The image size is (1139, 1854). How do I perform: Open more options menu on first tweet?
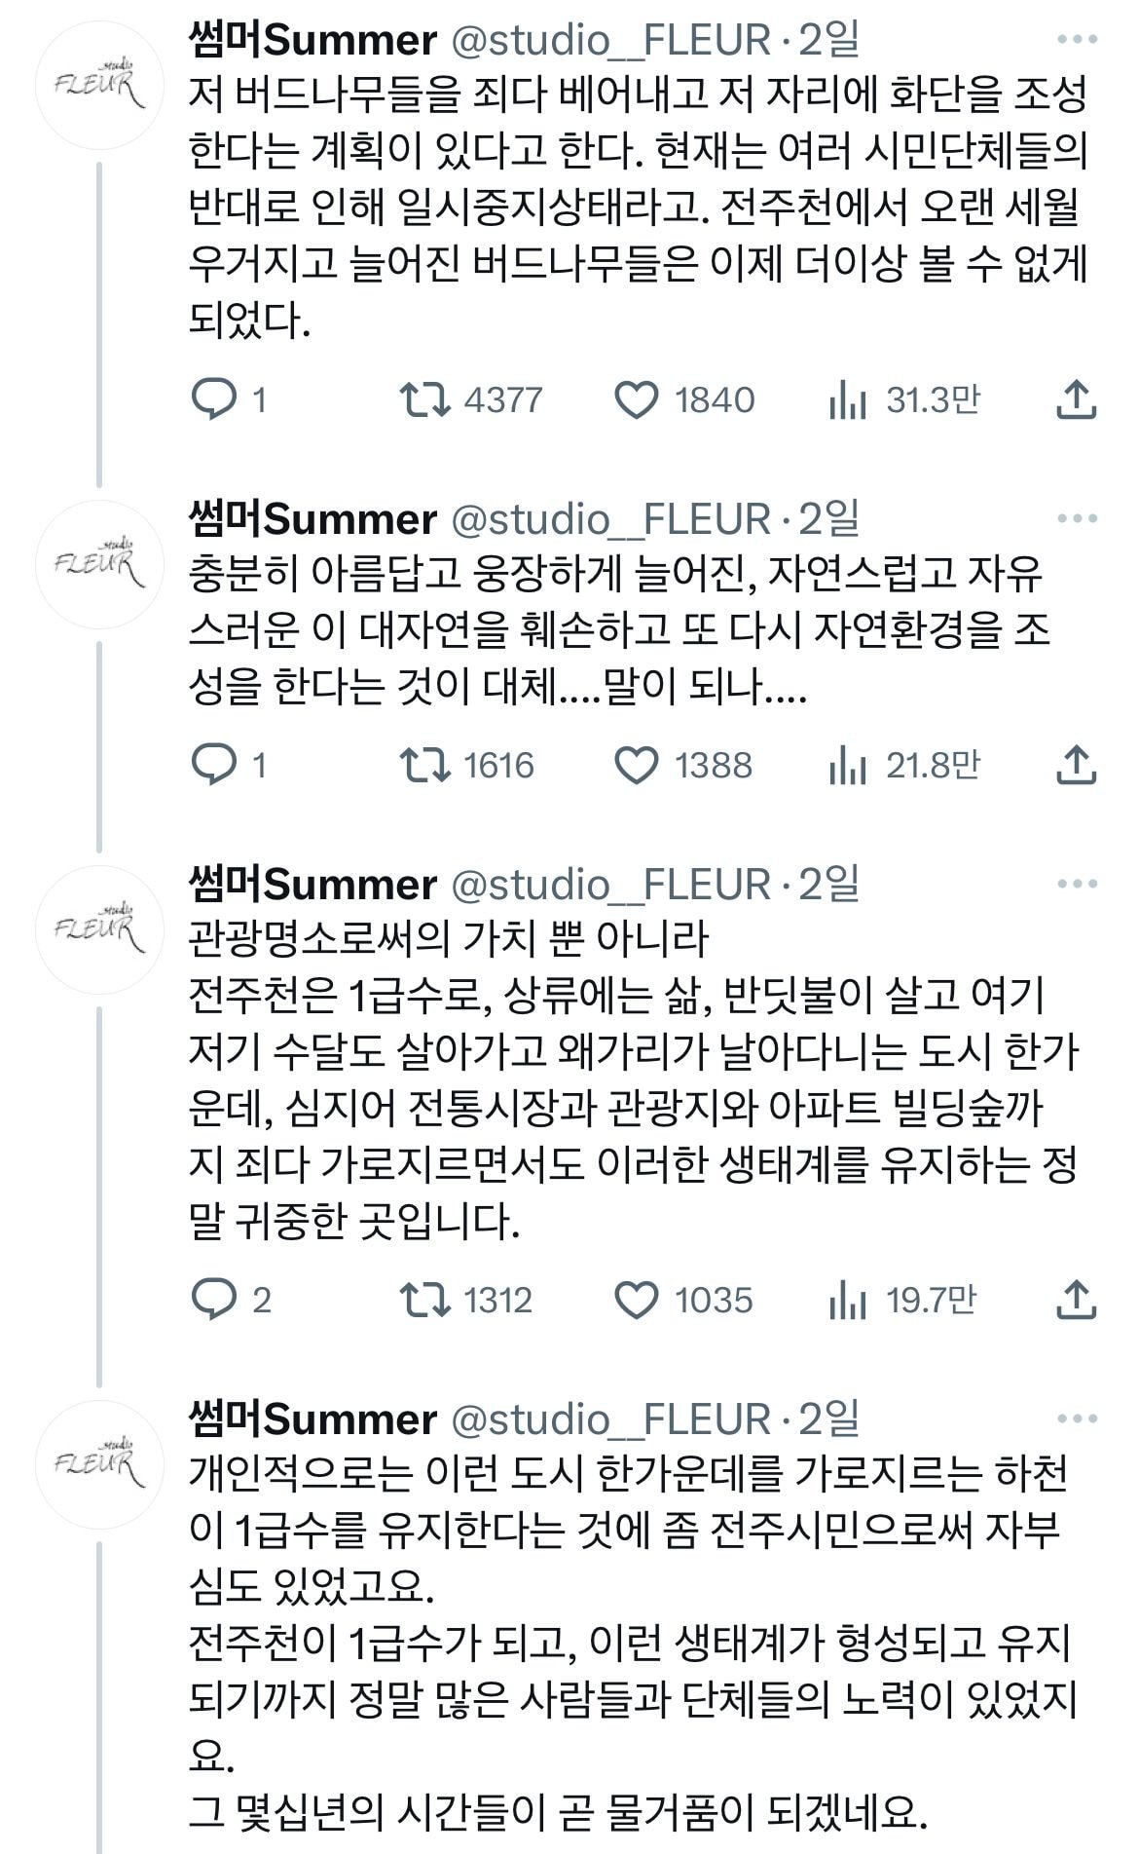pyautogui.click(x=1076, y=41)
